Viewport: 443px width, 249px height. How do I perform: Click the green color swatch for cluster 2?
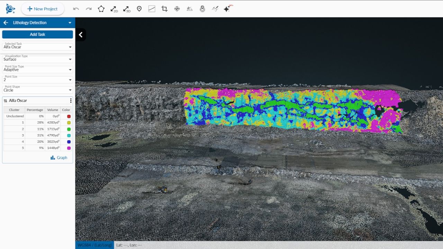pyautogui.click(x=69, y=129)
